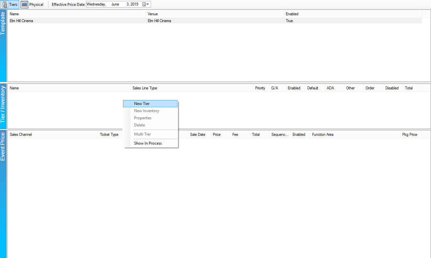Click the G/A column header
Image resolution: width=431 pixels, height=258 pixels.
coord(277,88)
